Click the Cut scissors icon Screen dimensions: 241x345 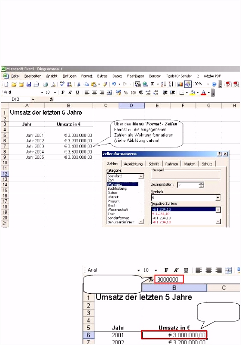[79, 84]
